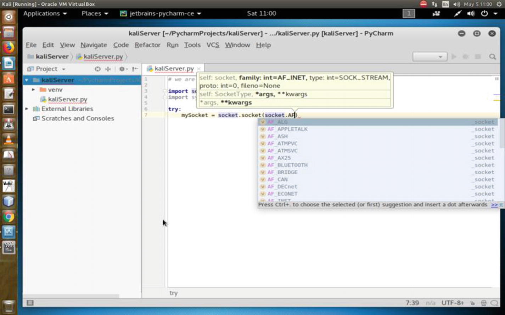Click the PyCharm Stop square icon
The width and height of the screenshot is (505, 315).
point(478,57)
